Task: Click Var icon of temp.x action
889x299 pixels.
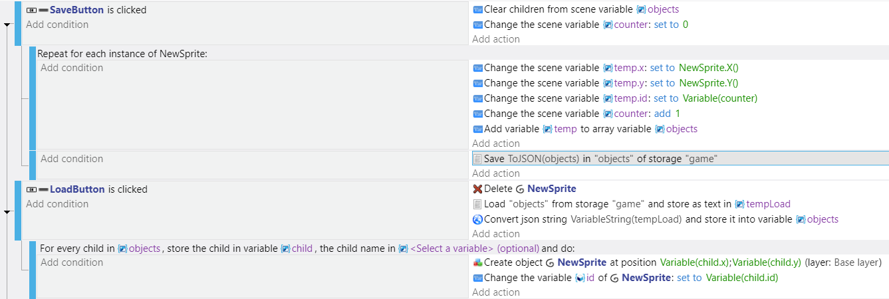Action: point(477,68)
